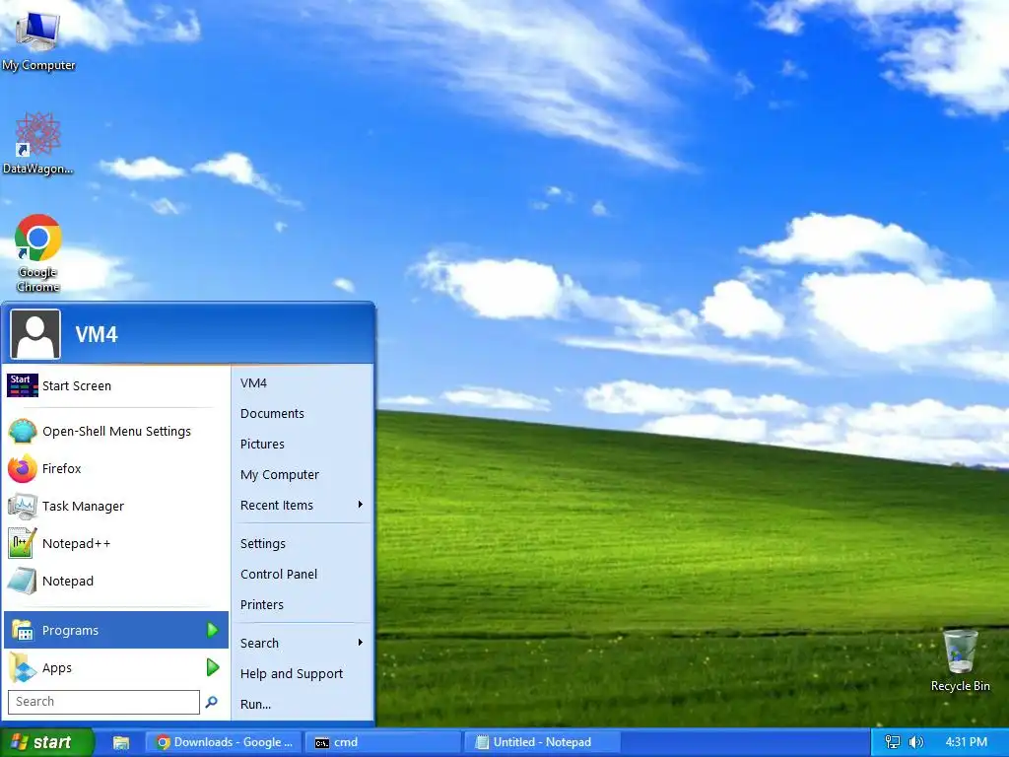Click the search magnifier icon
1009x757 pixels.
tap(211, 702)
